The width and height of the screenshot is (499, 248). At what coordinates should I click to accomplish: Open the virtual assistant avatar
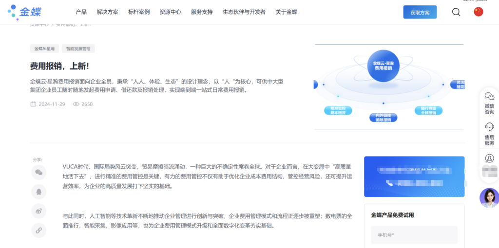[489, 198]
